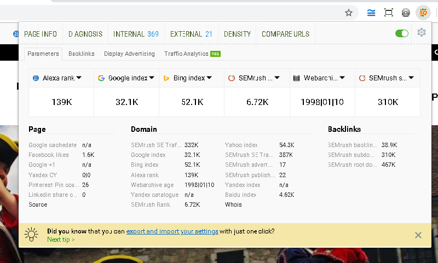Image resolution: width=438 pixels, height=263 pixels.
Task: Open the blue waves browser extension
Action: 371,13
